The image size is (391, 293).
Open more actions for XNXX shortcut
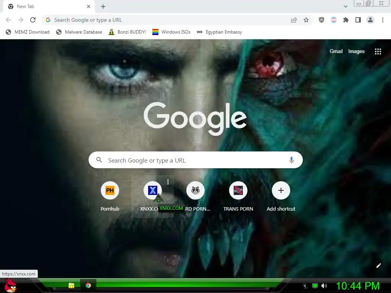click(168, 182)
